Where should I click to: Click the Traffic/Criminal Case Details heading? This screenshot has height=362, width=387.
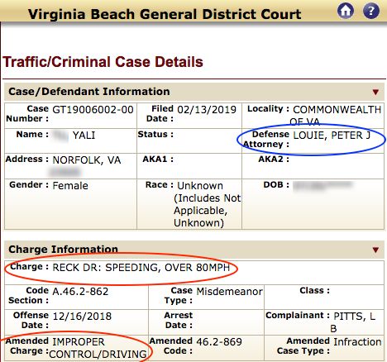(103, 62)
